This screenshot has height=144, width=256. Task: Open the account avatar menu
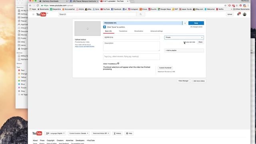(x=244, y=14)
